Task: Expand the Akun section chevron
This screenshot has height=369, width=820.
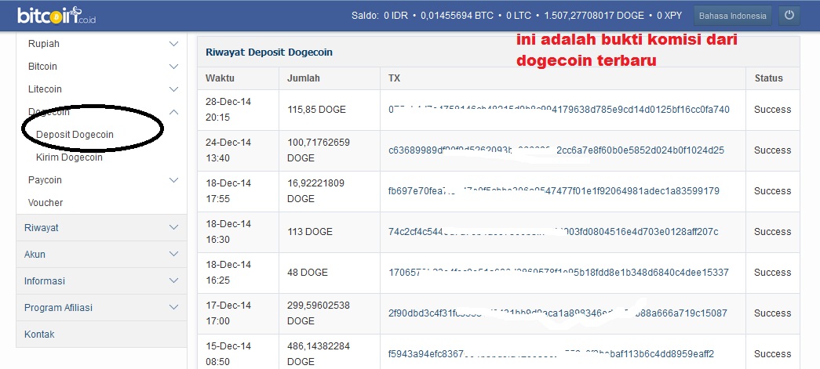Action: coord(174,254)
